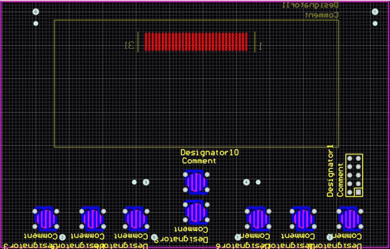The height and width of the screenshot is (249, 390).
Task: Select the Designator10 label
Action: 210,153
